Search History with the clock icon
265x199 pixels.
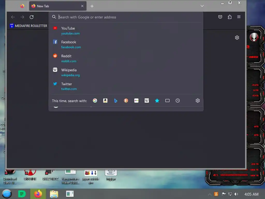pos(178,101)
